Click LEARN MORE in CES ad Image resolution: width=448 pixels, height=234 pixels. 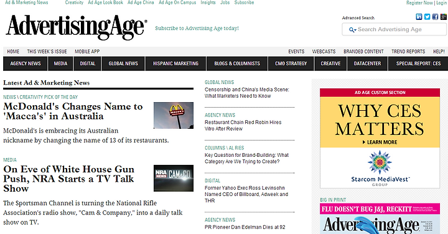coord(380,143)
